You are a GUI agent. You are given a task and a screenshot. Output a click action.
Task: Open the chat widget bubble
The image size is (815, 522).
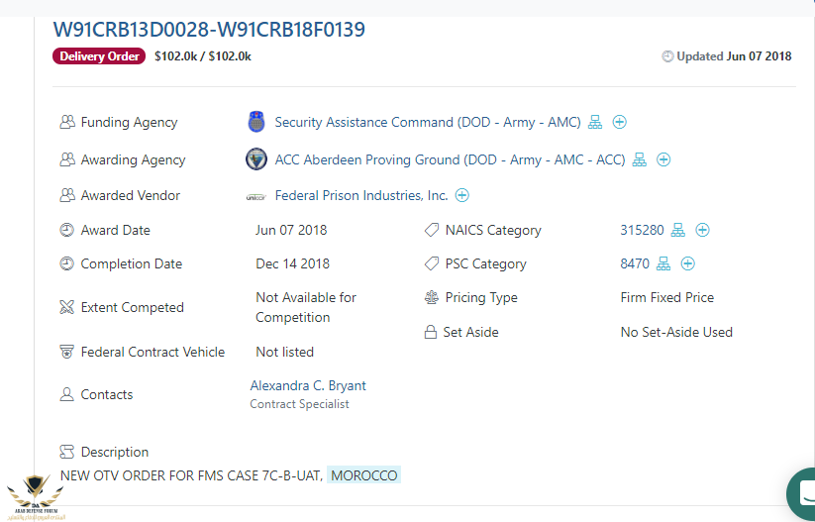[x=801, y=493]
